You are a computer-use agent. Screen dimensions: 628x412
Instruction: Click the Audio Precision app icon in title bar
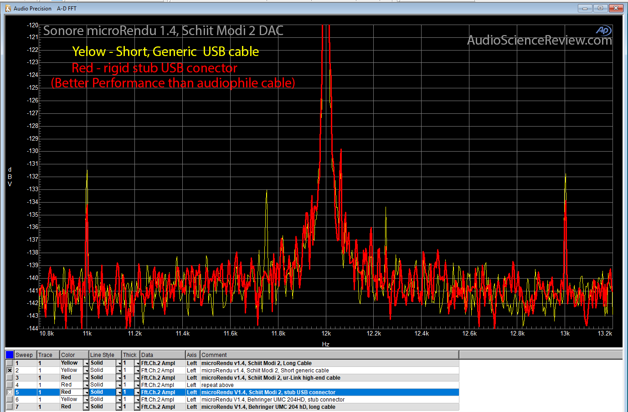pyautogui.click(x=8, y=8)
